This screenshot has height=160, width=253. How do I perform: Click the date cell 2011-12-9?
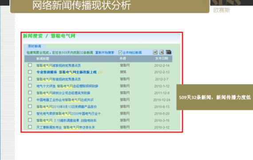point(162,93)
